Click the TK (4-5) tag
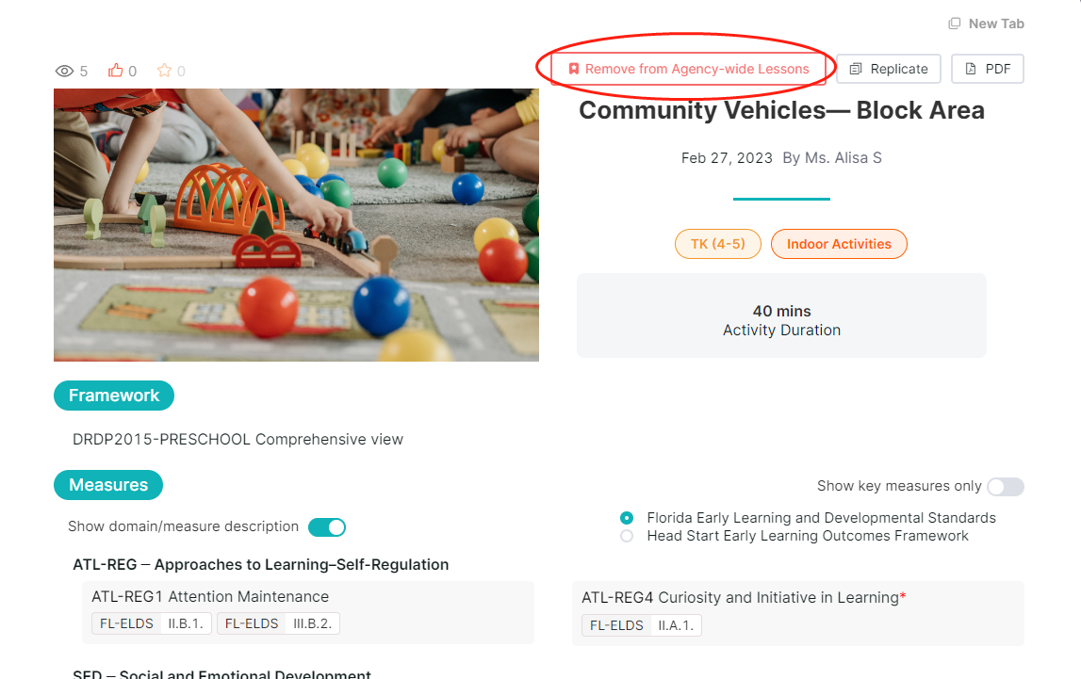Screen dimensions: 1081x679 [717, 244]
